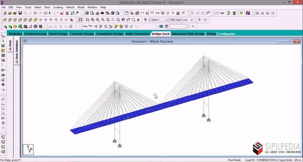Click the empty input field in third toolbar
Screen dimensions: 303x162
coord(178,27)
